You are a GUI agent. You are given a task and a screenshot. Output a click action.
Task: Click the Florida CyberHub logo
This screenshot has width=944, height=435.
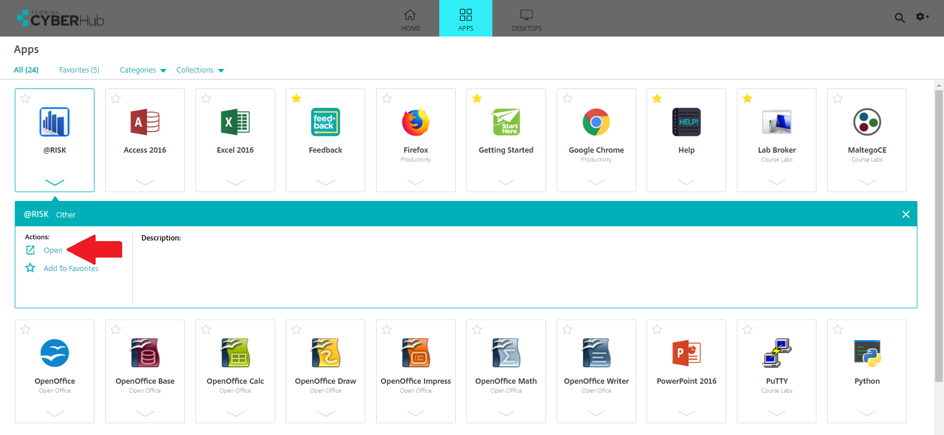click(60, 18)
